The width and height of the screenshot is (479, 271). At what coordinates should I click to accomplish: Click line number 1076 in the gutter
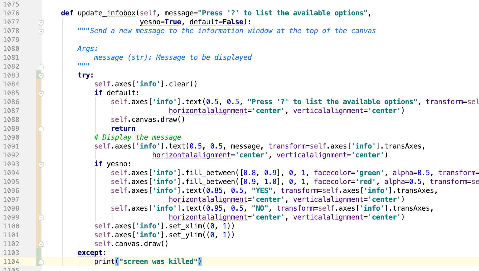[x=11, y=13]
